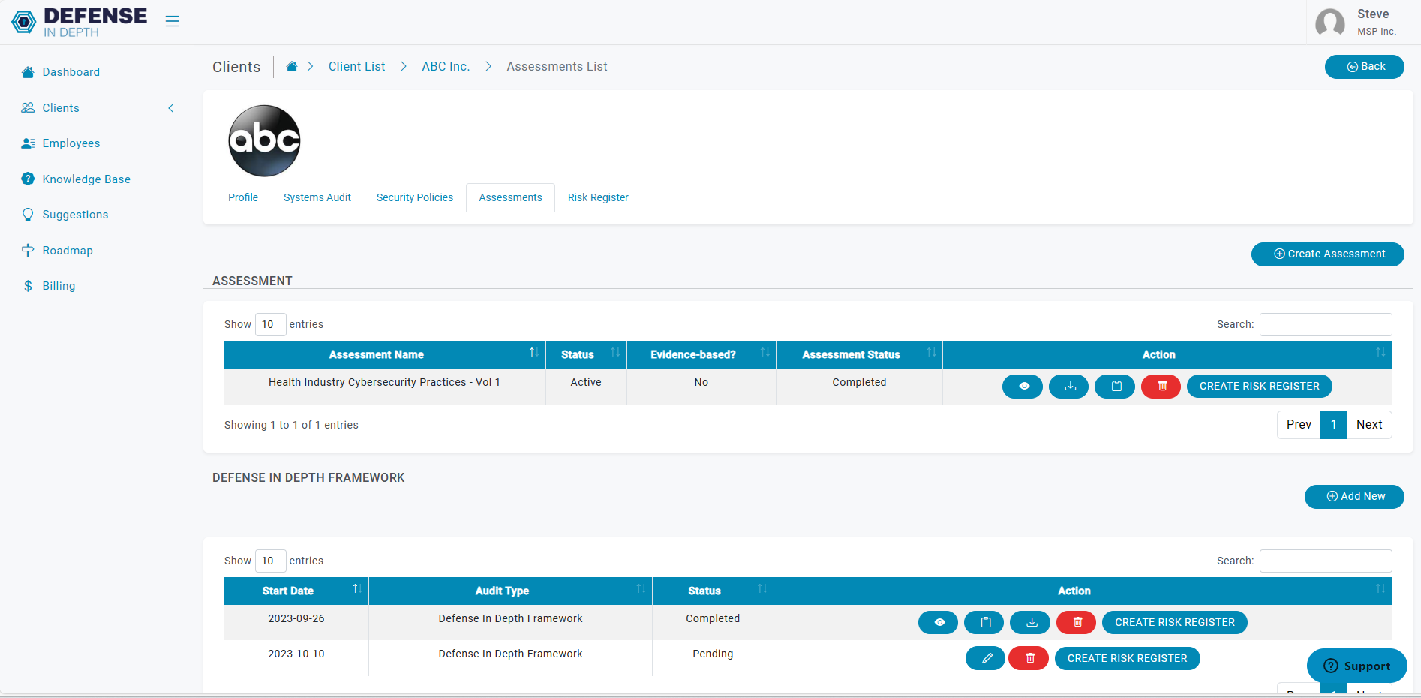Image resolution: width=1421 pixels, height=698 pixels.
Task: Collapse the Clients sidebar menu
Action: [x=171, y=107]
